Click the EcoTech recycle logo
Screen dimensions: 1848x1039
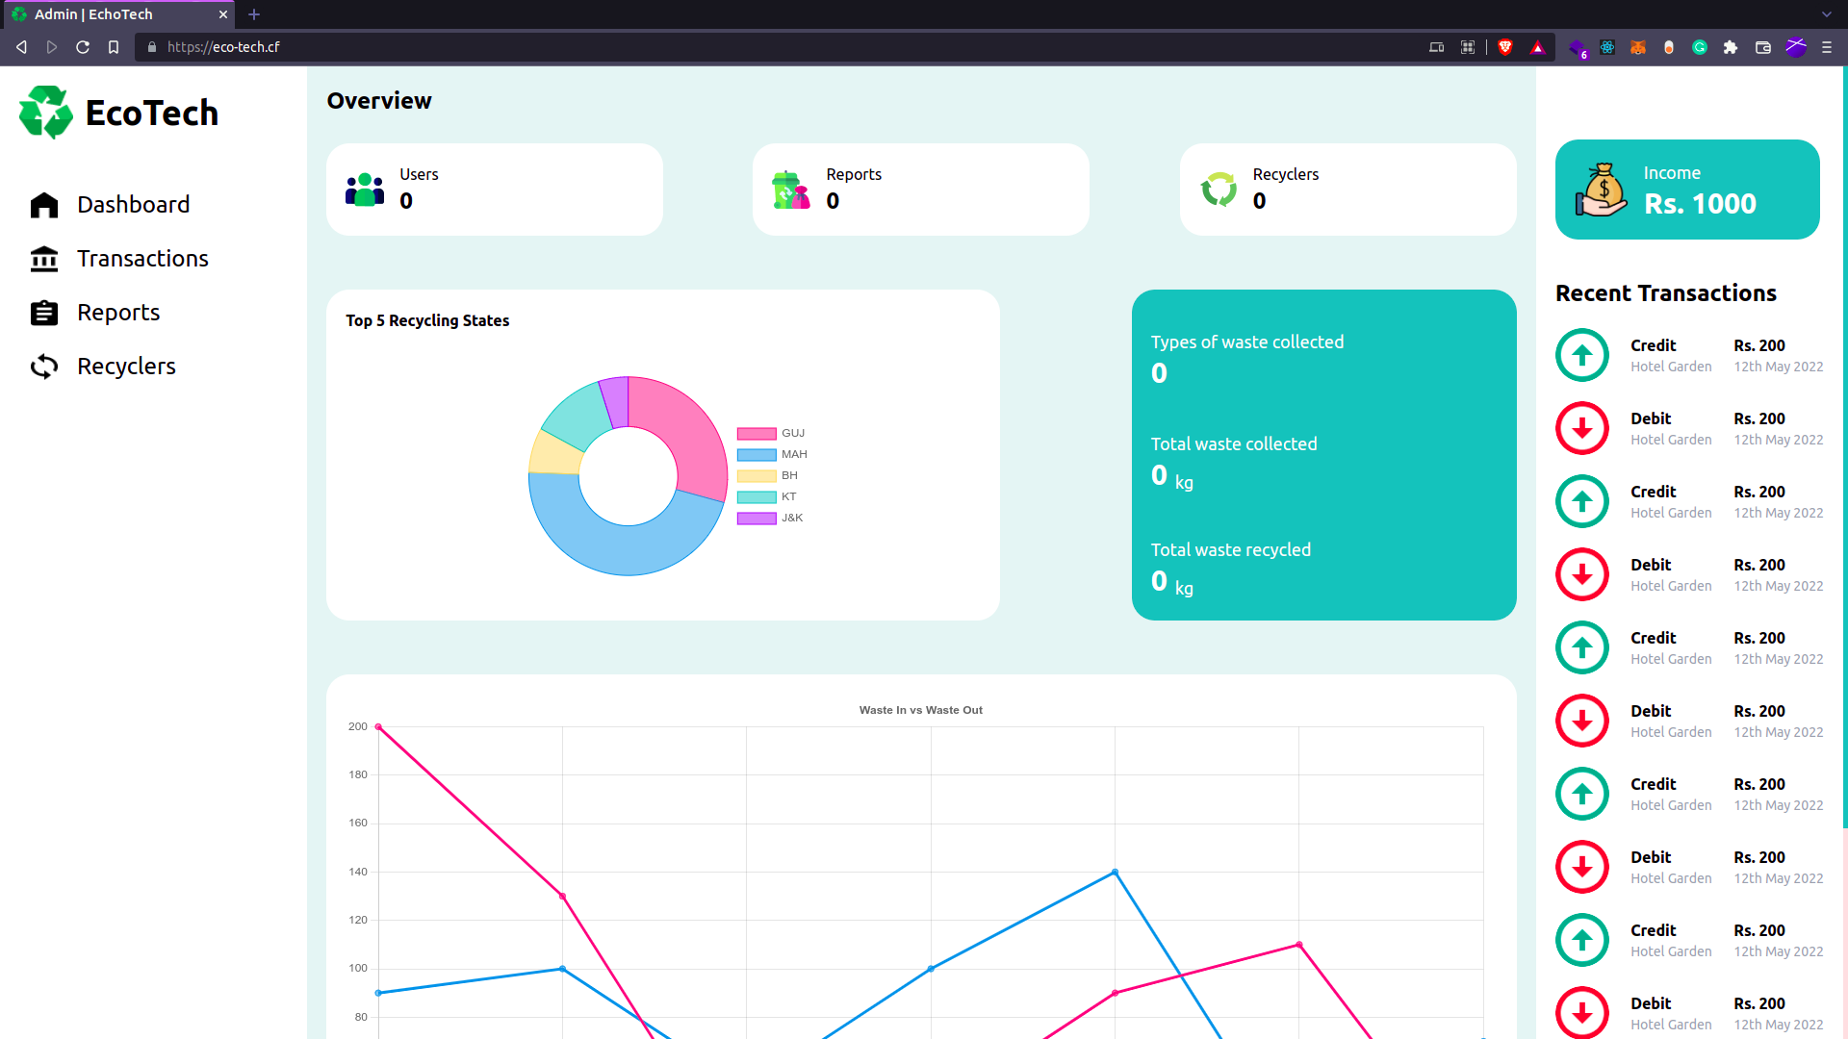[x=45, y=113]
